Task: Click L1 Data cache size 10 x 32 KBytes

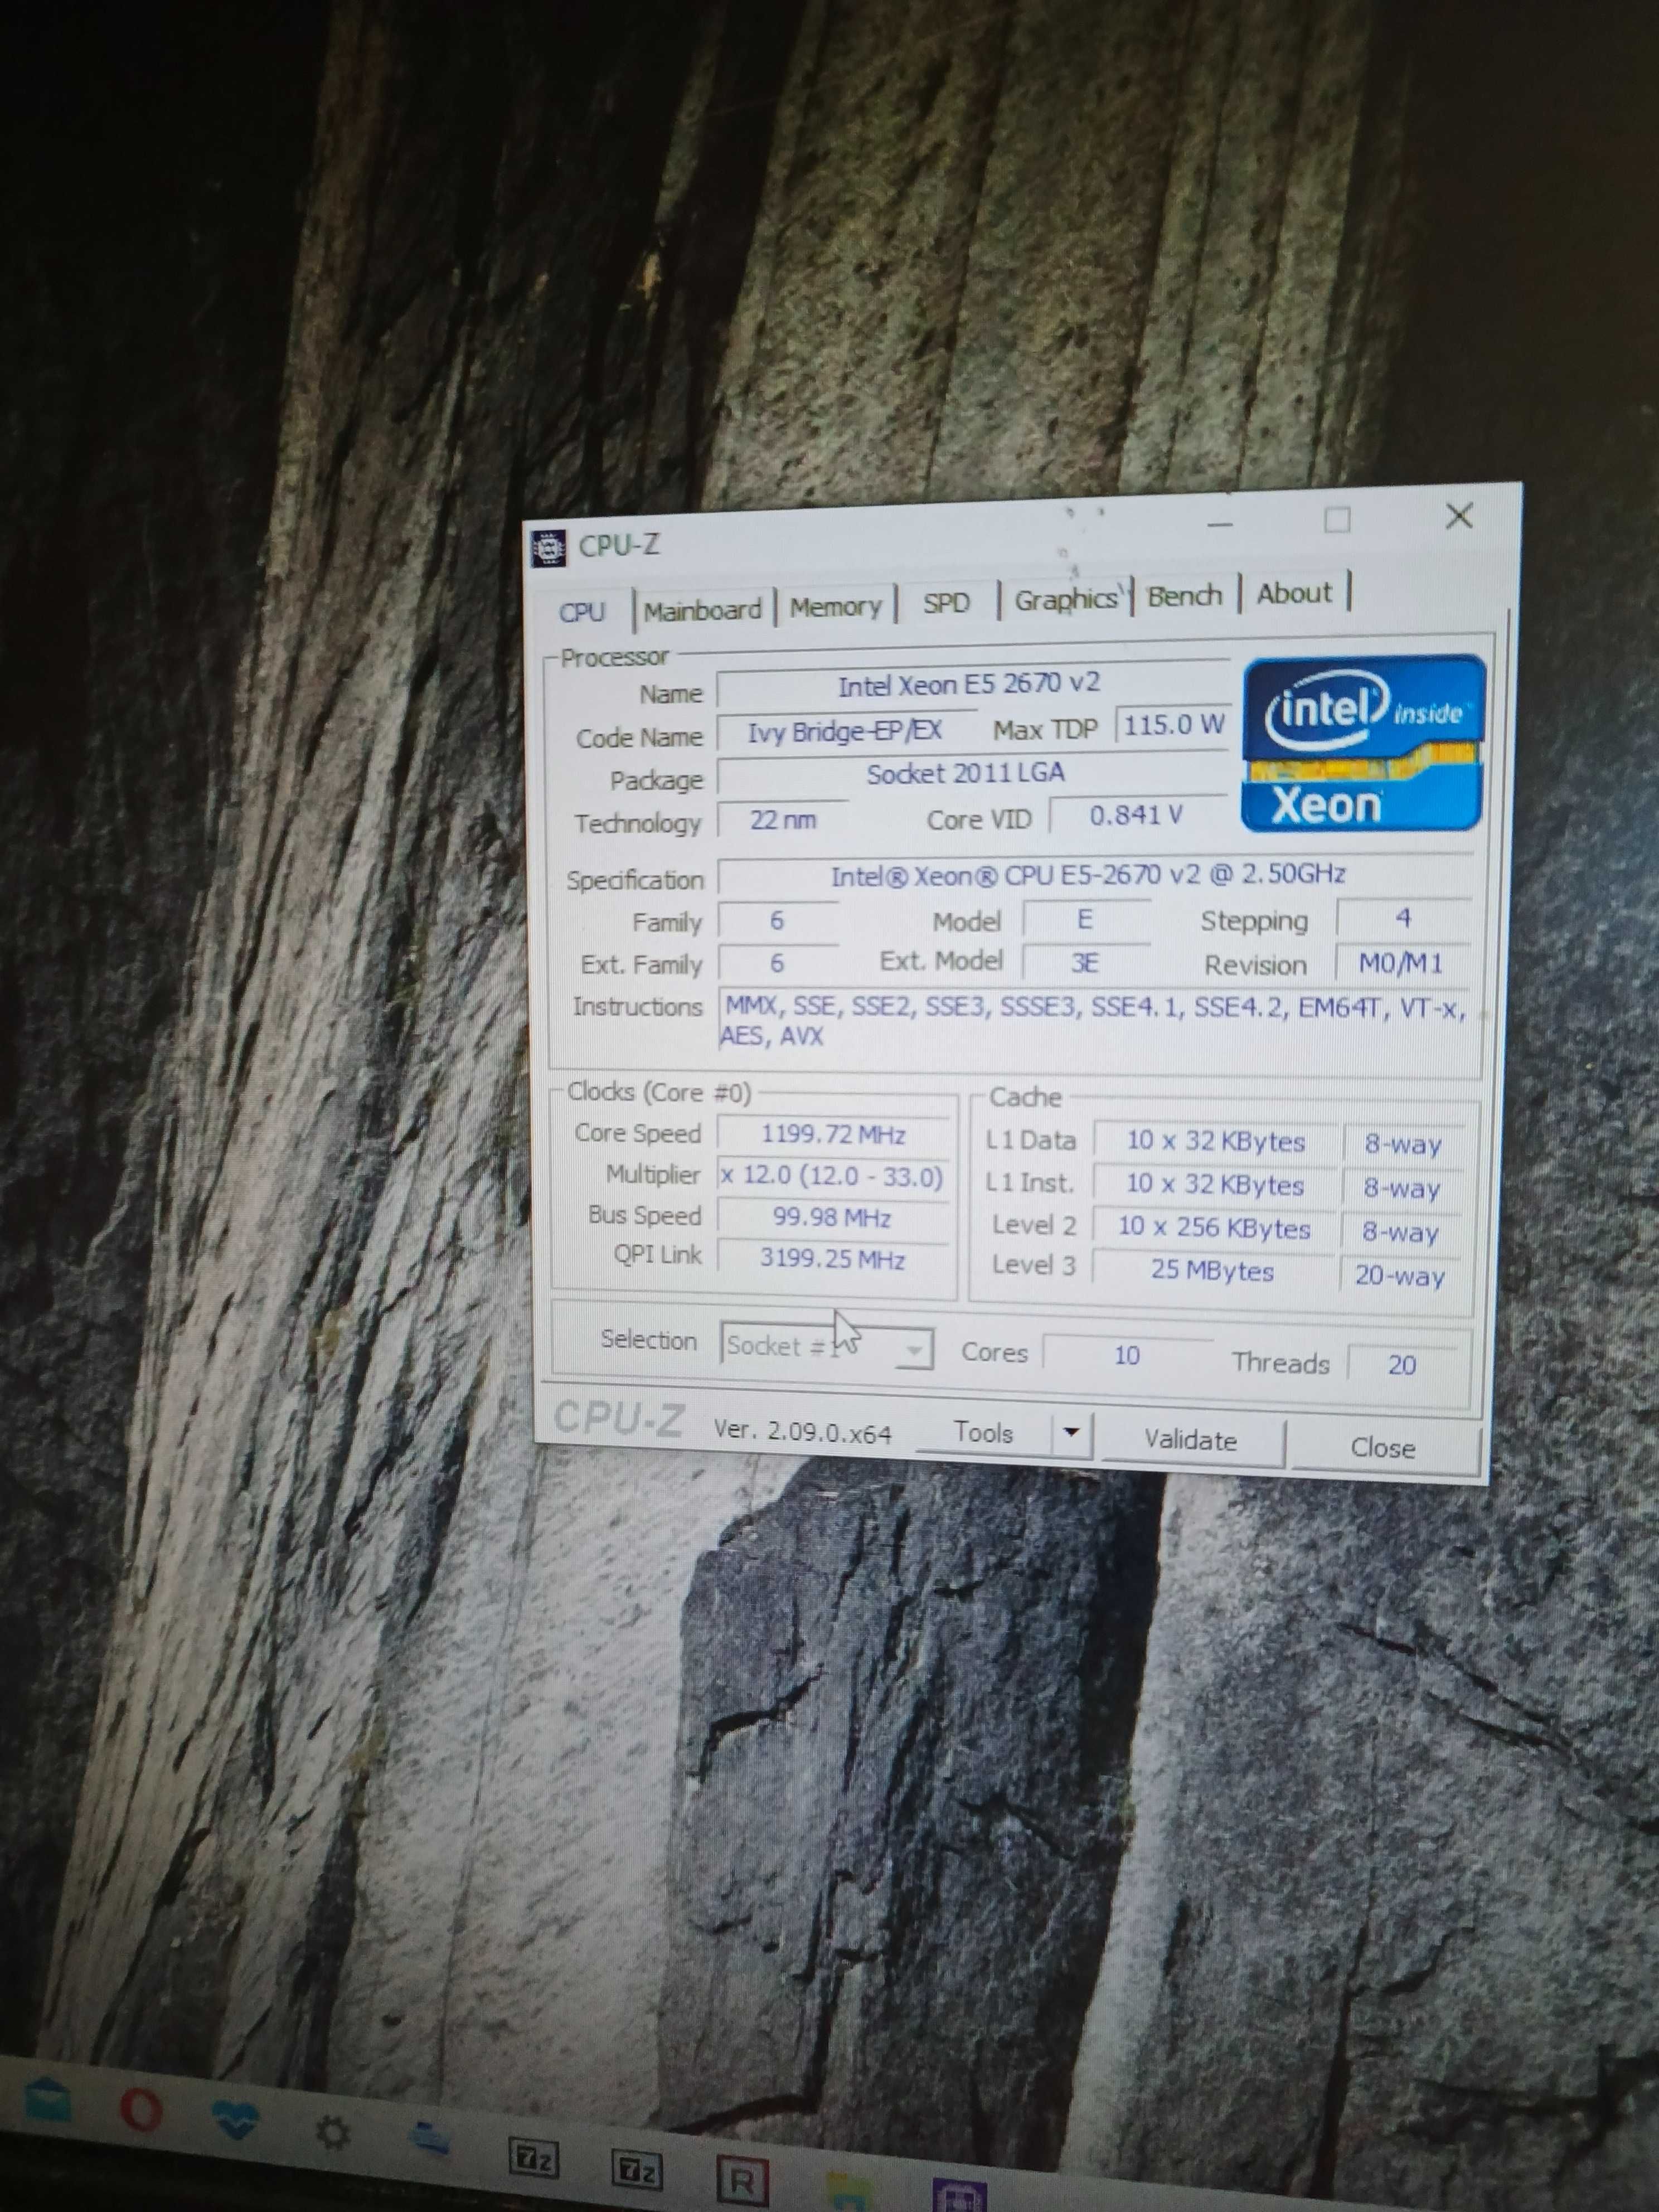Action: click(x=1215, y=1141)
